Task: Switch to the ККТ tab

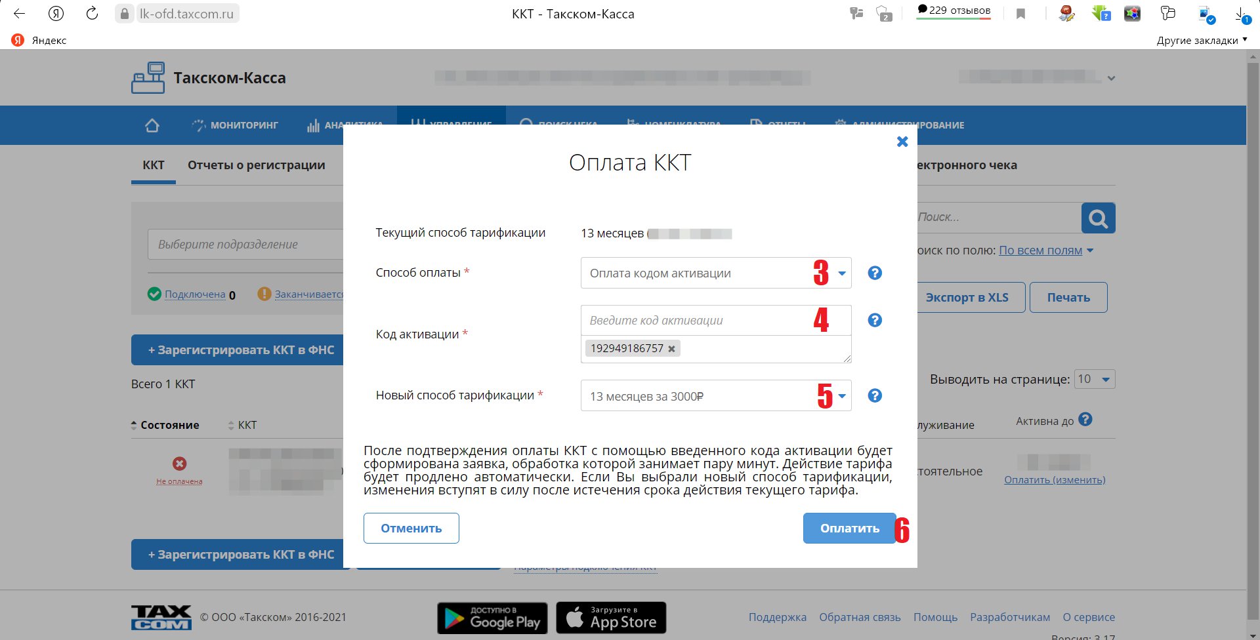Action: (x=154, y=165)
